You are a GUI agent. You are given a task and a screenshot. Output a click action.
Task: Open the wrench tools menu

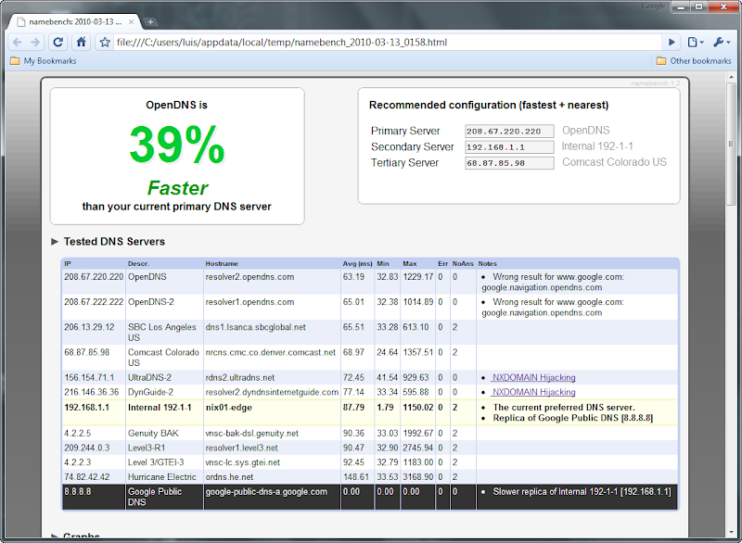[x=721, y=42]
